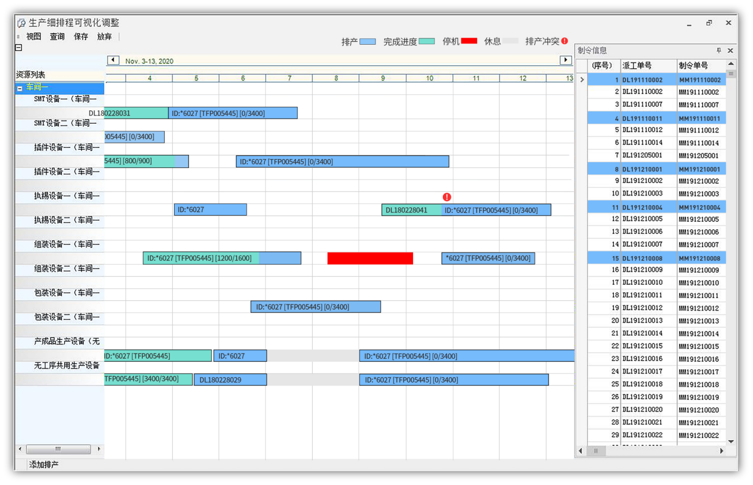Click the resource list horizontal scrollbar thumb
753x485 pixels.
point(58,449)
